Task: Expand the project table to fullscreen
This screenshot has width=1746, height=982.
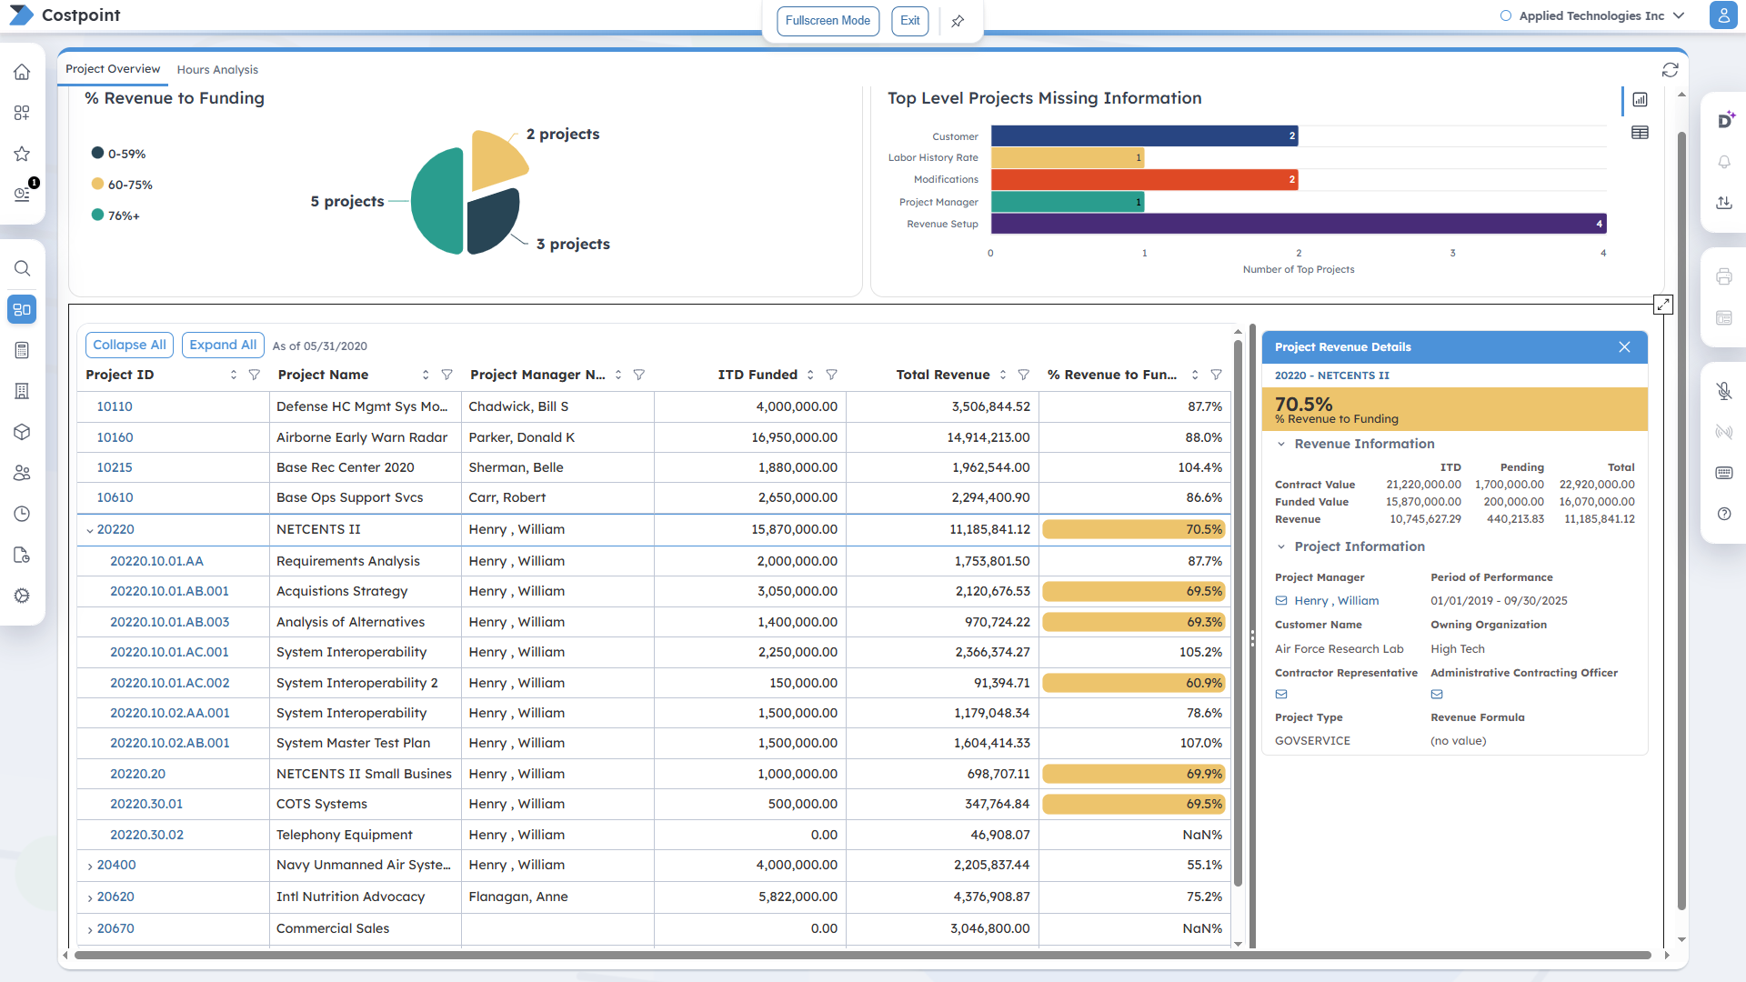Action: click(x=1662, y=305)
